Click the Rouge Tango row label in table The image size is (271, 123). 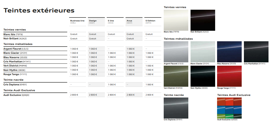point(15,74)
